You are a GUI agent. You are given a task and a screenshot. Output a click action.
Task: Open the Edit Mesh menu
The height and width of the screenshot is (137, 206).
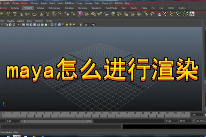(x=69, y=3)
